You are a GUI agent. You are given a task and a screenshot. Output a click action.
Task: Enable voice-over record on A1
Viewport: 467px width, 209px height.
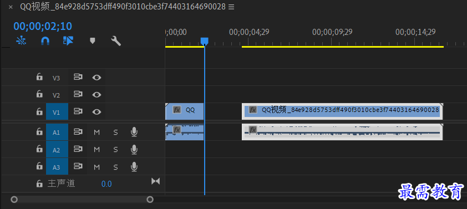(134, 132)
